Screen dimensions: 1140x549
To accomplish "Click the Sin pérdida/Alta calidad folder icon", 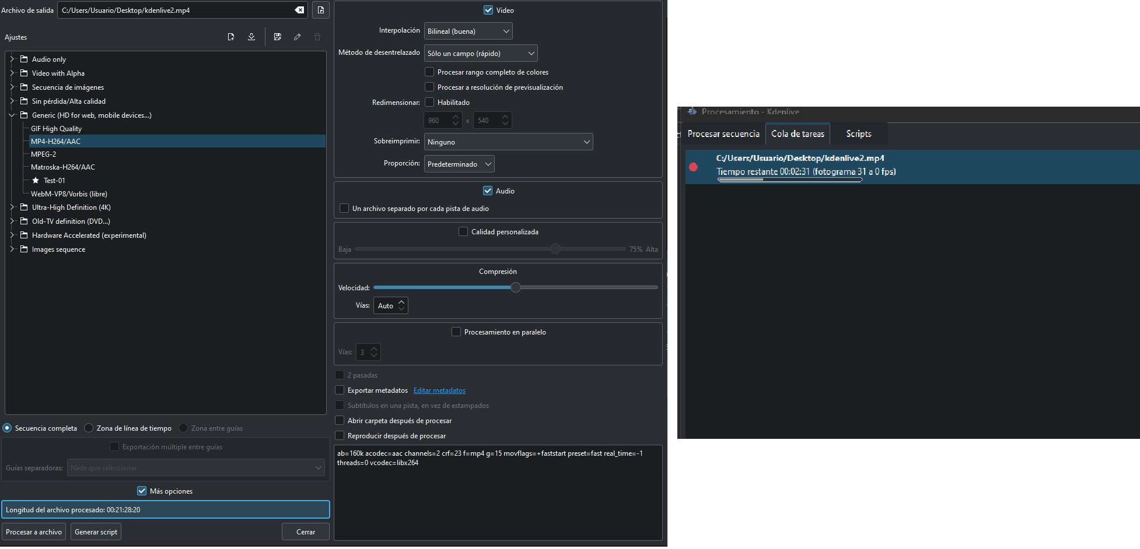I will pos(24,101).
